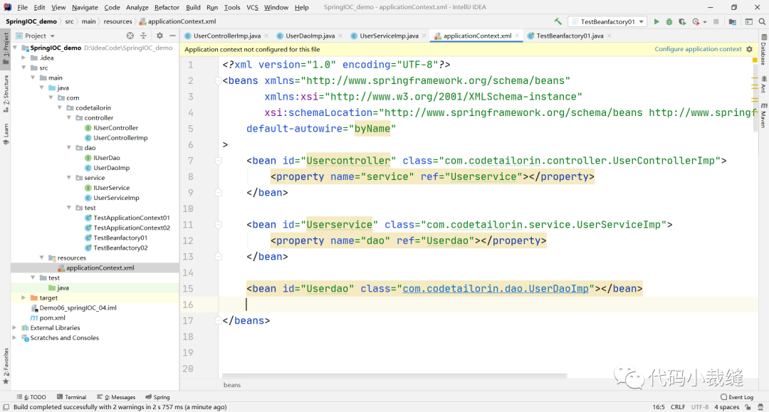Open Project panel gear settings
The image size is (769, 412).
coord(159,36)
